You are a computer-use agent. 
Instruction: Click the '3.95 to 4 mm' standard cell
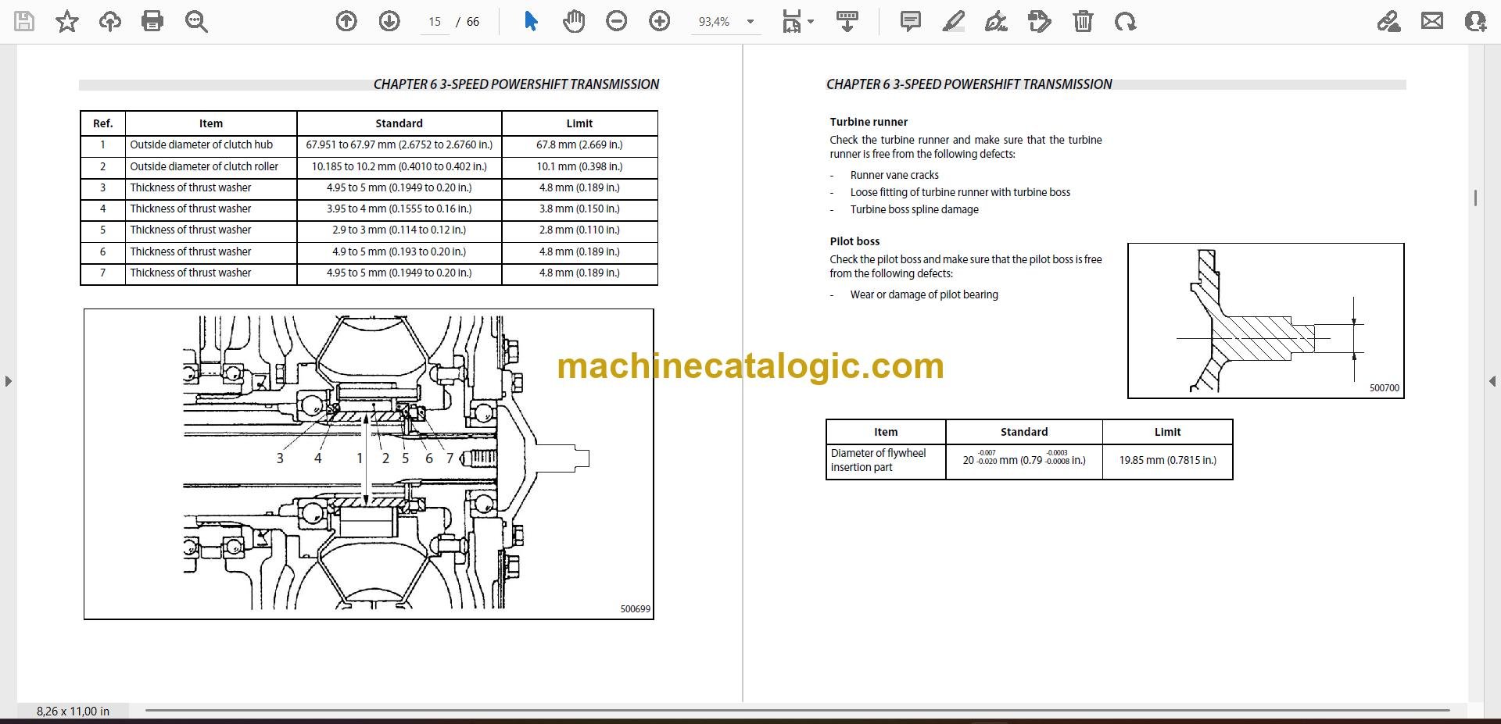click(x=399, y=209)
